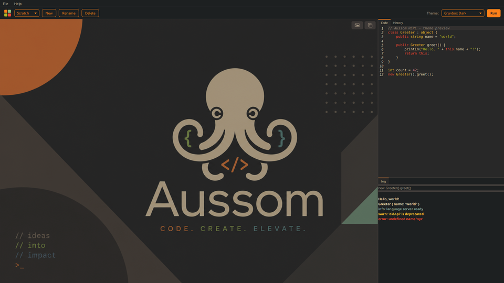Click log output 'Hello, world!'
This screenshot has width=504, height=283.
(388, 199)
